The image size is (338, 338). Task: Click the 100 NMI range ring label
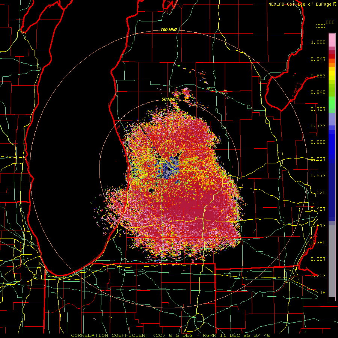coord(169,30)
